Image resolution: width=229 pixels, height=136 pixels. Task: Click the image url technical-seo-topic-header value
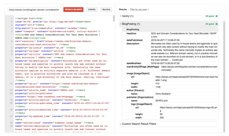tap(186, 78)
